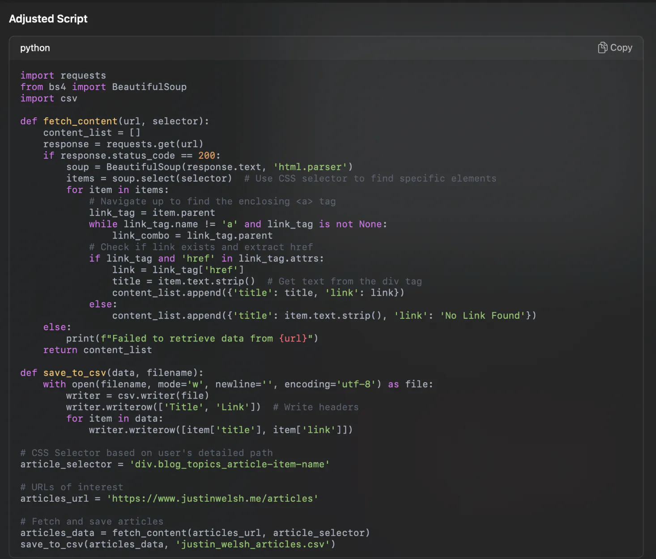Click the BeautifulSoup import name
Viewport: 656px width, 559px height.
[x=149, y=87]
